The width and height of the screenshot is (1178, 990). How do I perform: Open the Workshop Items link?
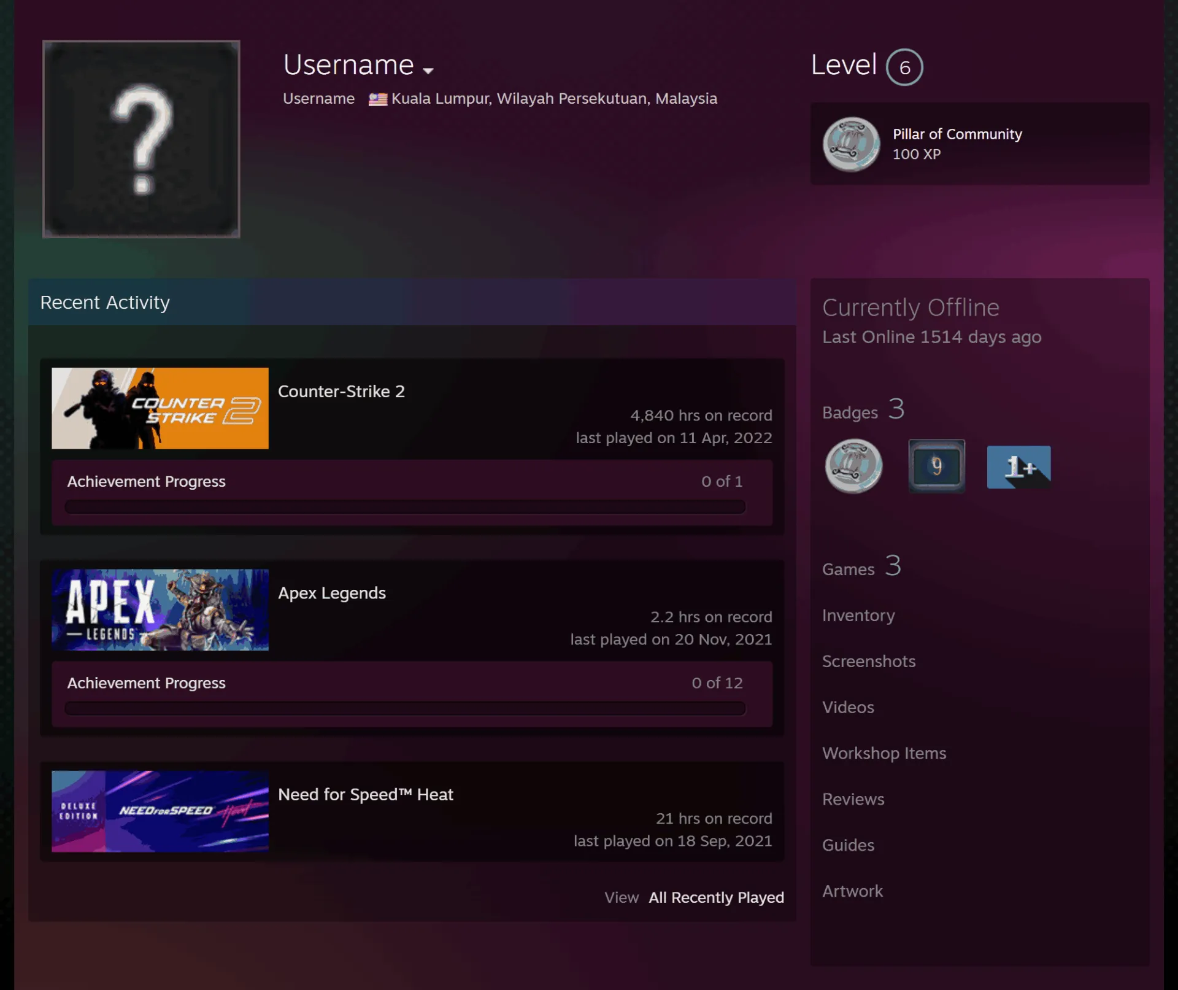884,753
